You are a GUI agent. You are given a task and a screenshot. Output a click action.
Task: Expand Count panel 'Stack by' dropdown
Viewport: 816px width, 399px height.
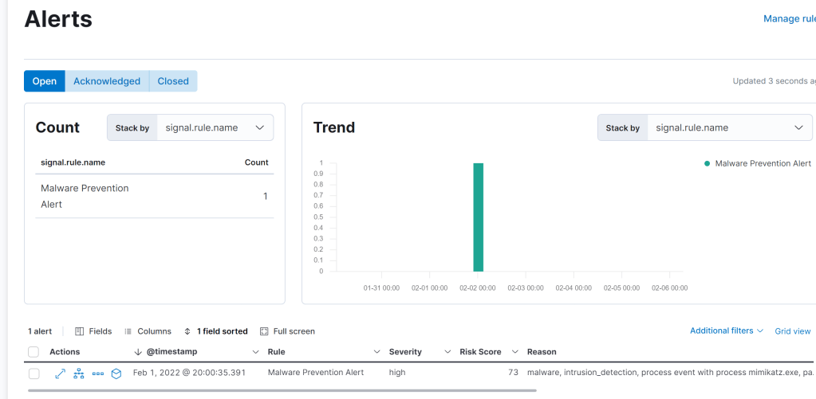click(x=215, y=127)
